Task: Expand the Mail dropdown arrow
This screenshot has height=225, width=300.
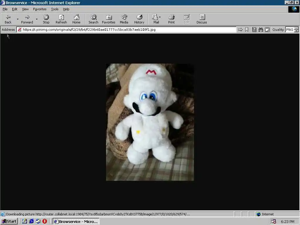Action: point(160,17)
